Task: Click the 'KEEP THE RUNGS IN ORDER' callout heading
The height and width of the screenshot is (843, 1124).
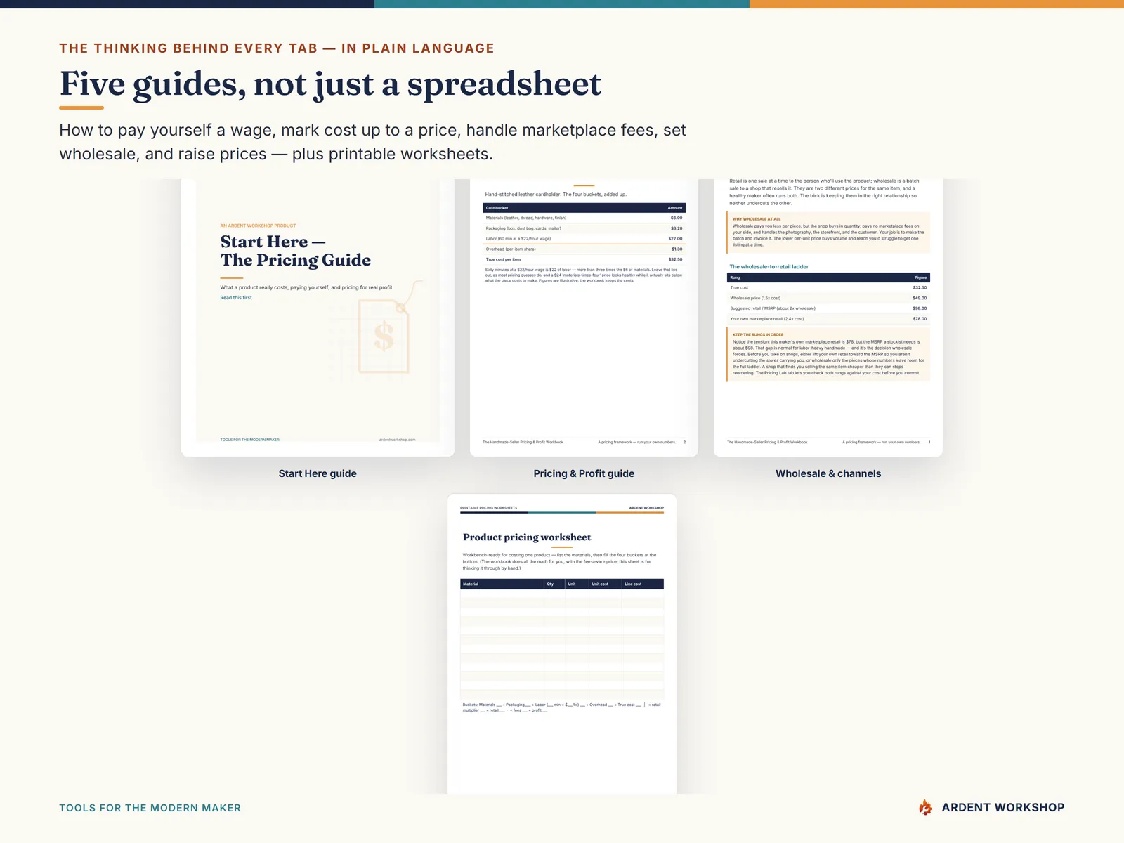Action: pyautogui.click(x=758, y=335)
